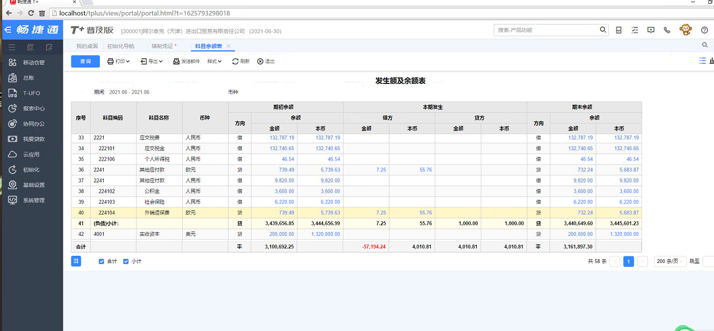Switch to list view icon
The height and width of the screenshot is (331, 714).
tap(703, 61)
